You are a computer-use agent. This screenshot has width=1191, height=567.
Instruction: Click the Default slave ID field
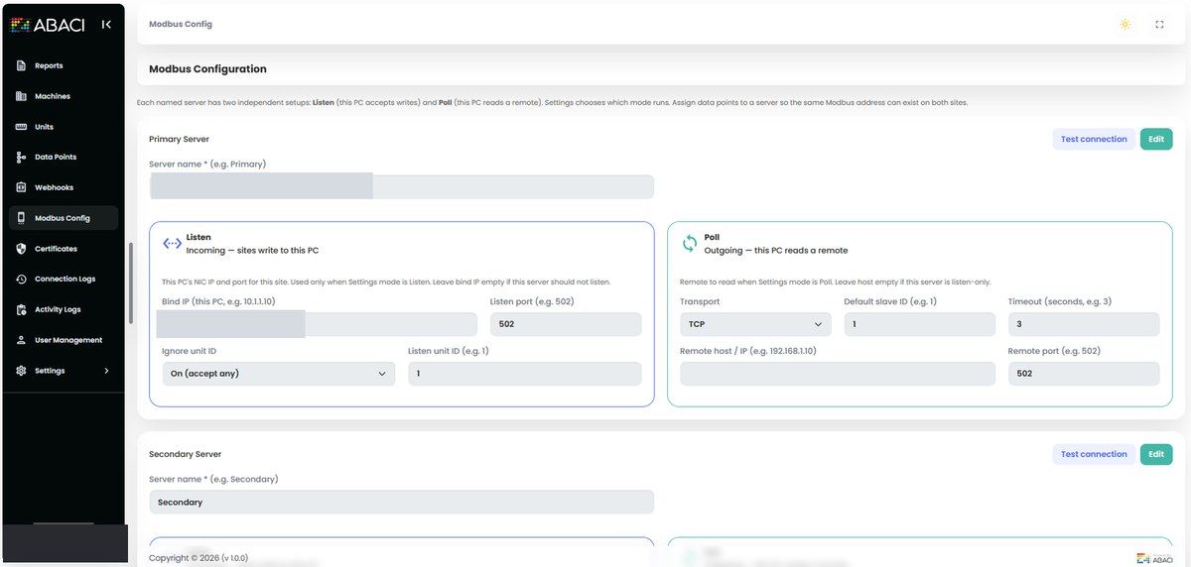point(919,324)
